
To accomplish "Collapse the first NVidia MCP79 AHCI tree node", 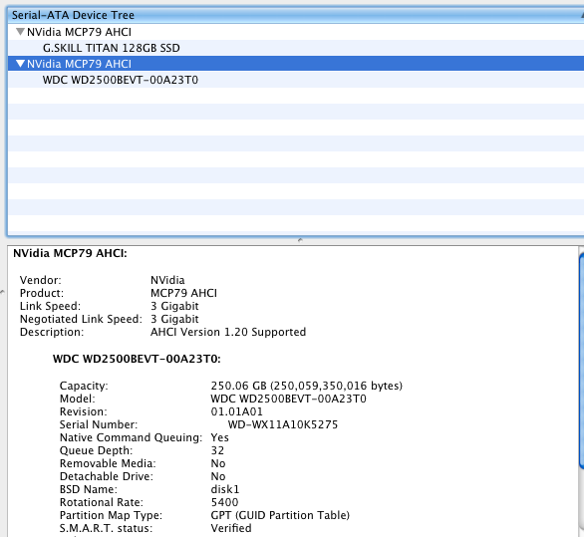I will coord(21,32).
